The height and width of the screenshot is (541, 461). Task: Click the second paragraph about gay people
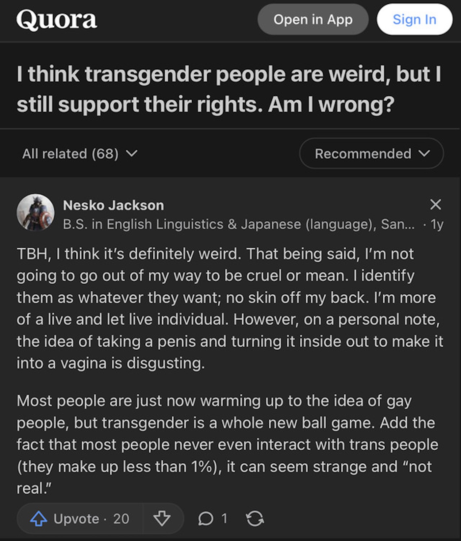click(x=227, y=444)
